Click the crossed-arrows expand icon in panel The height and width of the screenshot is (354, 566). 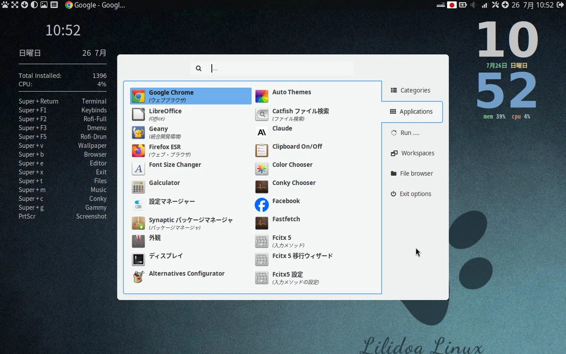[x=15, y=5]
